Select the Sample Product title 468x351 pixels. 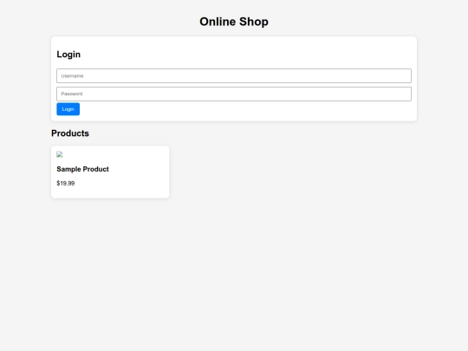[82, 169]
